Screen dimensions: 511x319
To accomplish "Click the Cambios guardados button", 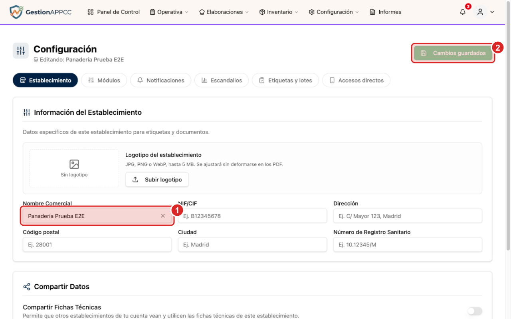I will coord(453,53).
